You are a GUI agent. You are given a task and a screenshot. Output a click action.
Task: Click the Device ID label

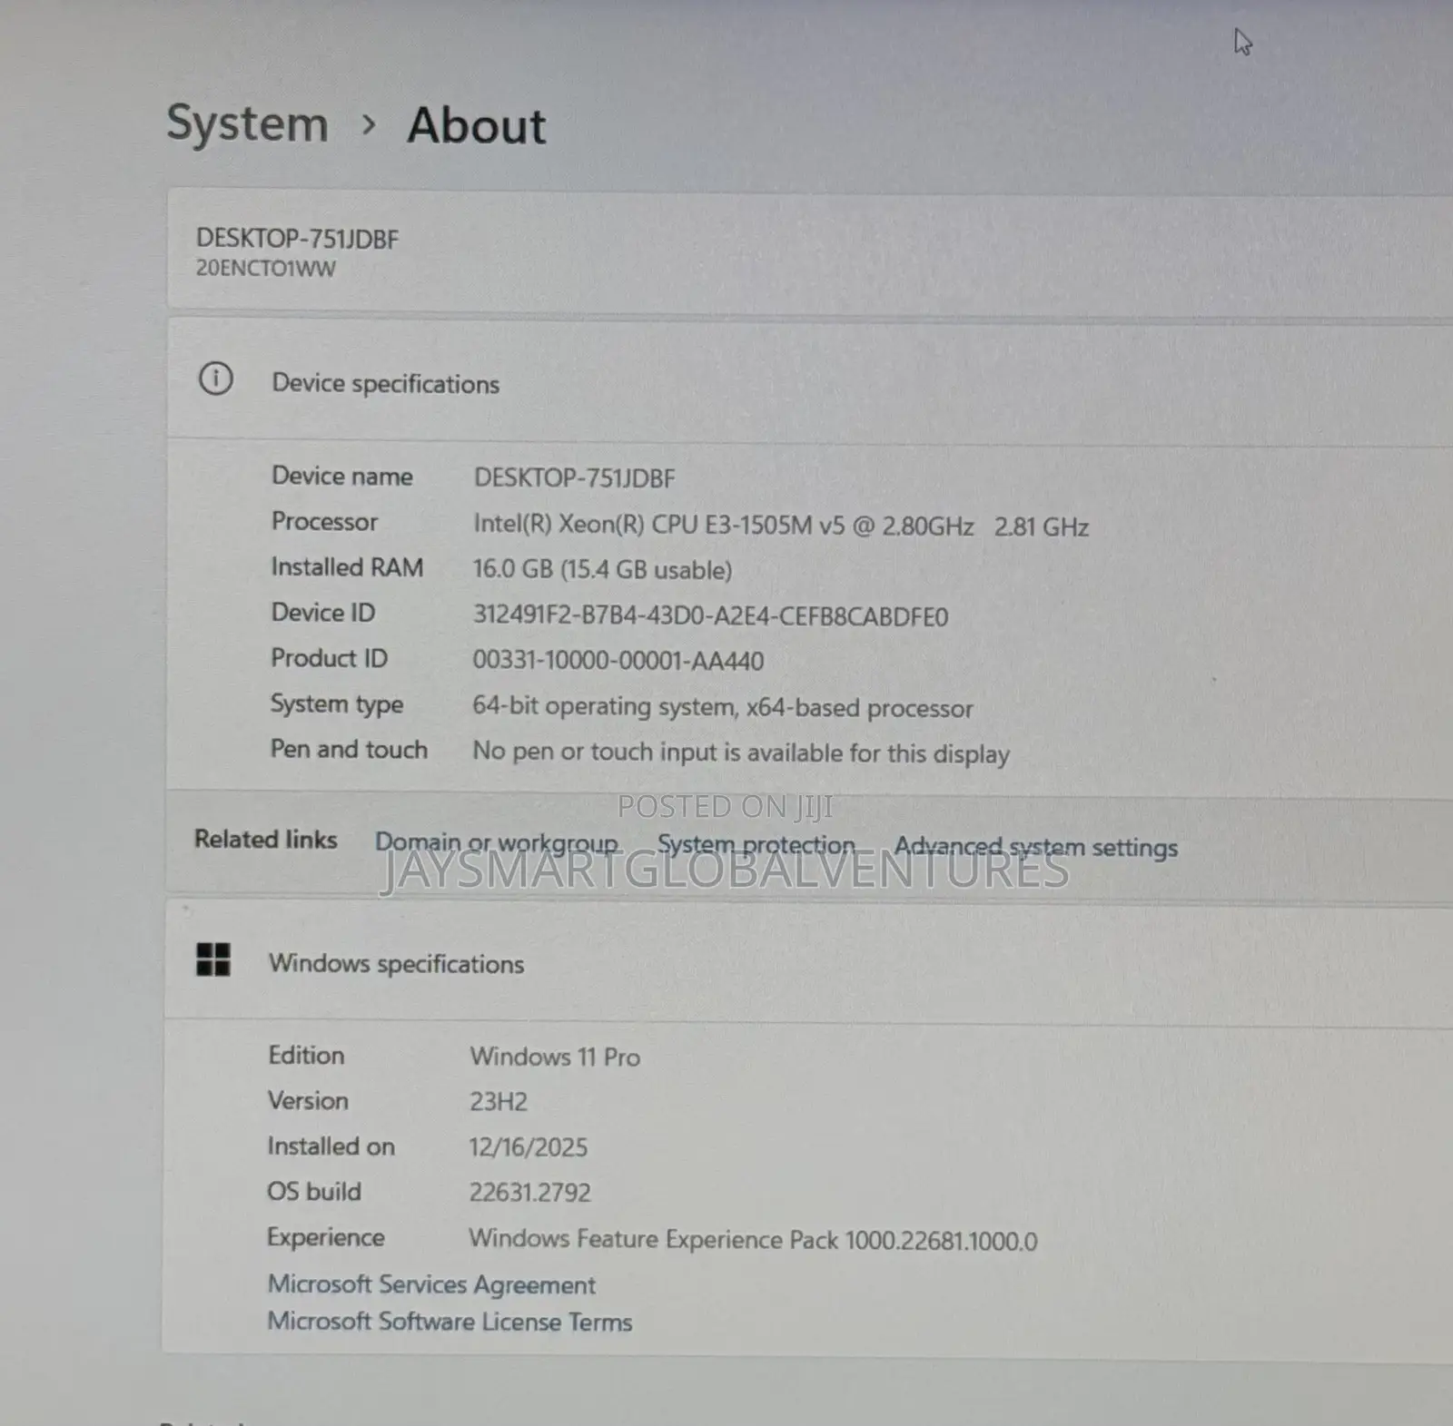point(322,613)
